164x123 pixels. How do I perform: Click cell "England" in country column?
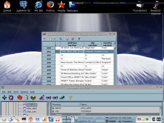pos(108,63)
